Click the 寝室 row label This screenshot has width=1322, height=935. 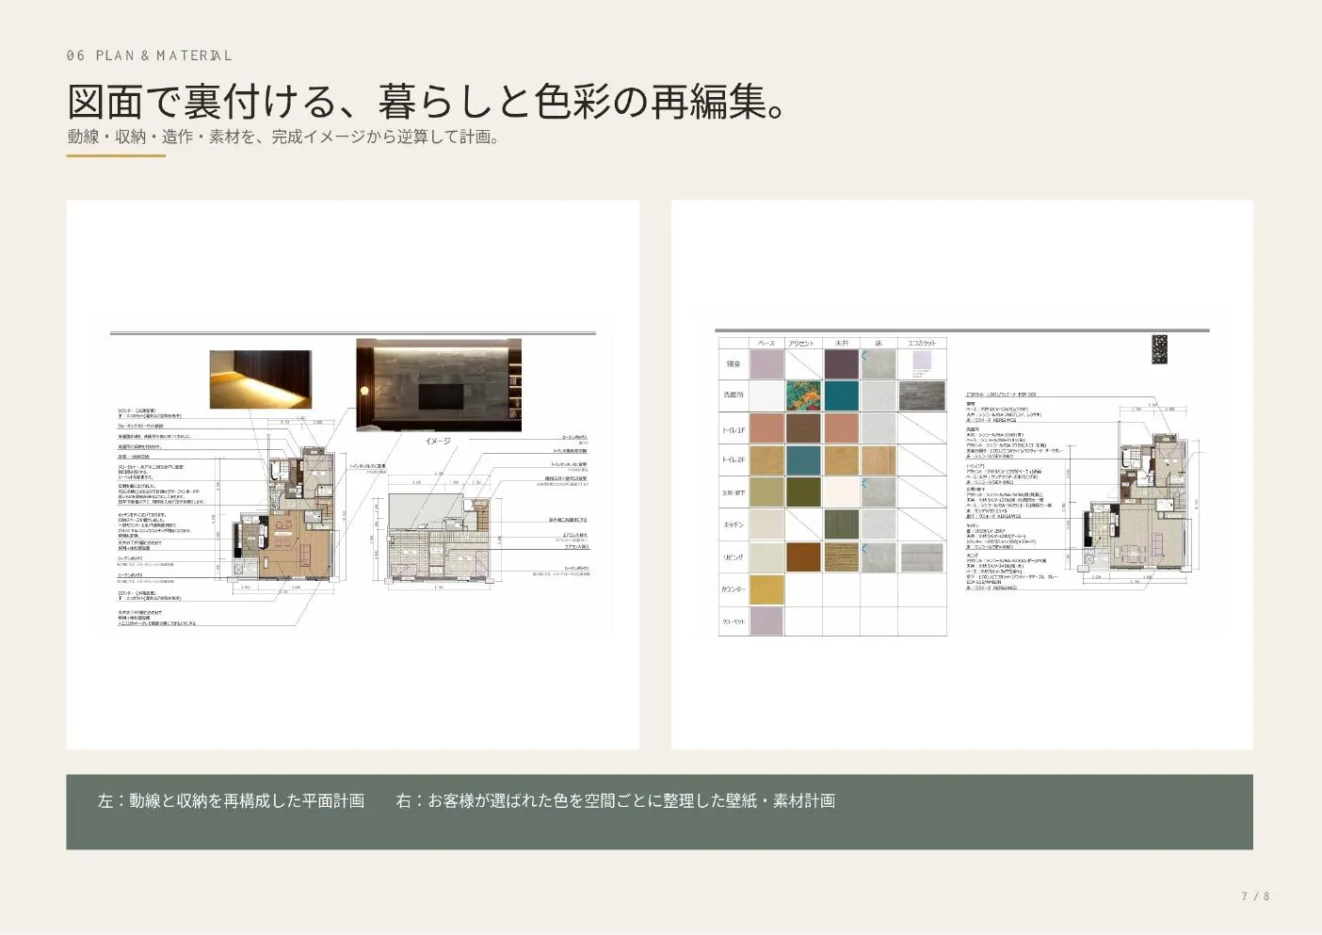coord(734,363)
